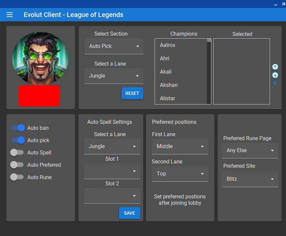Click inside the empty Selected list box
The height and width of the screenshot is (236, 286).
coord(241,71)
